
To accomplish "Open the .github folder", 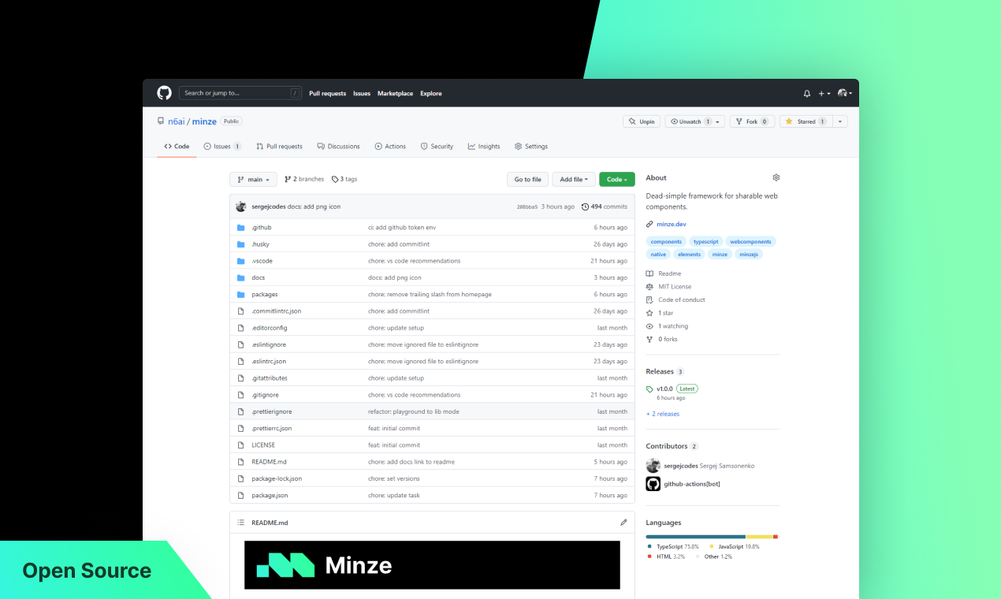I will [x=261, y=228].
